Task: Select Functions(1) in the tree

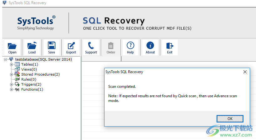Action: point(32,89)
